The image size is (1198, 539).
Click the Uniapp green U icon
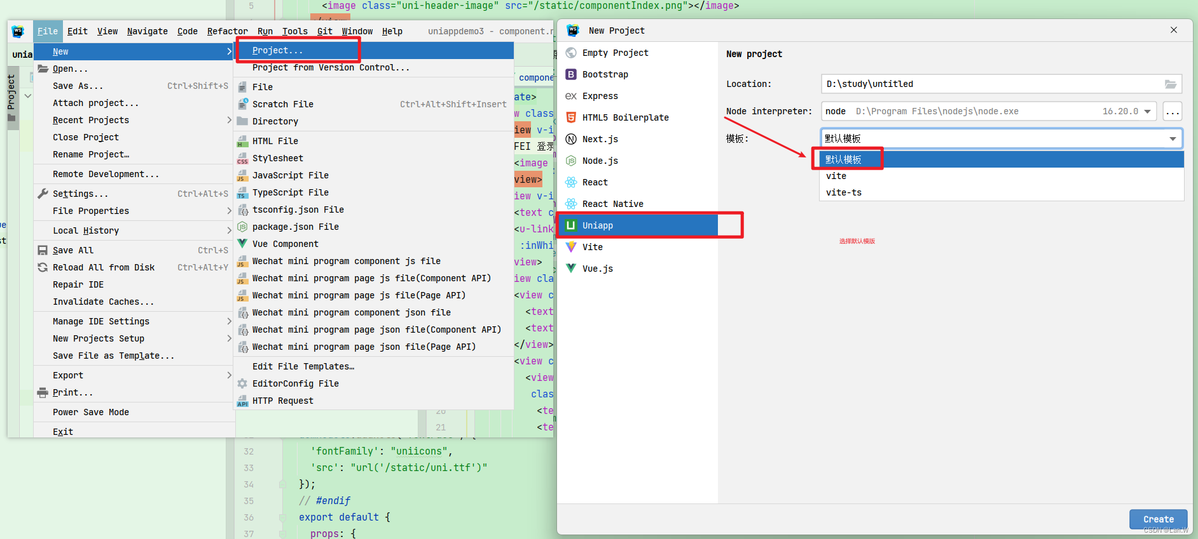tap(571, 225)
